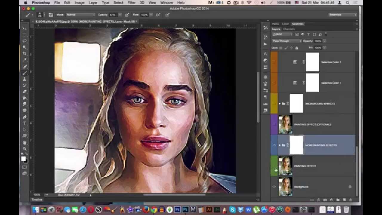
Task: Click the Selective Color 1 layer mask thumbnail
Action: (x=312, y=83)
